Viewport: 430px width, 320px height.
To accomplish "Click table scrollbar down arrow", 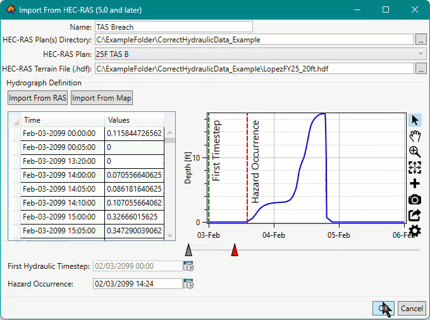I will coord(169,235).
